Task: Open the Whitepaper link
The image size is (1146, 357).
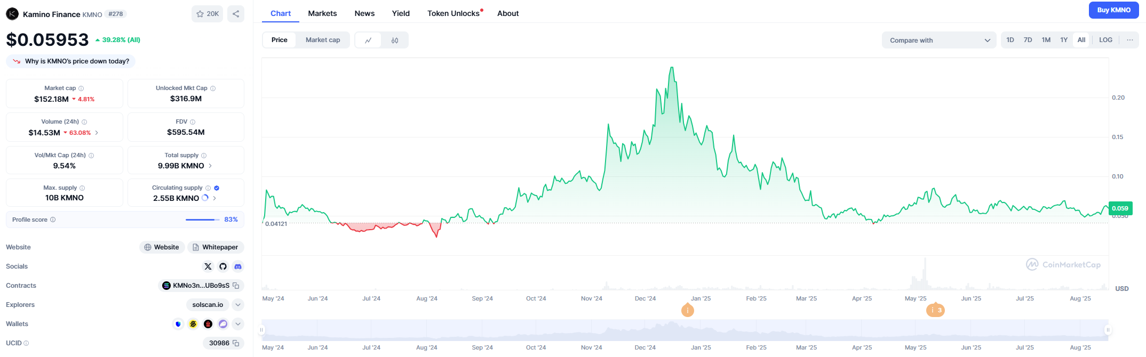Action: point(216,247)
